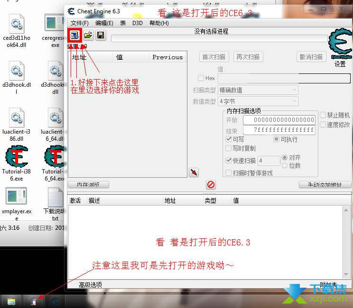Toggle the Hex checkbox

(201, 78)
